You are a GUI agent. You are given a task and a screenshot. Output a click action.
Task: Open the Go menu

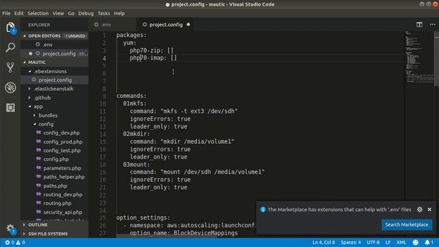[71, 13]
